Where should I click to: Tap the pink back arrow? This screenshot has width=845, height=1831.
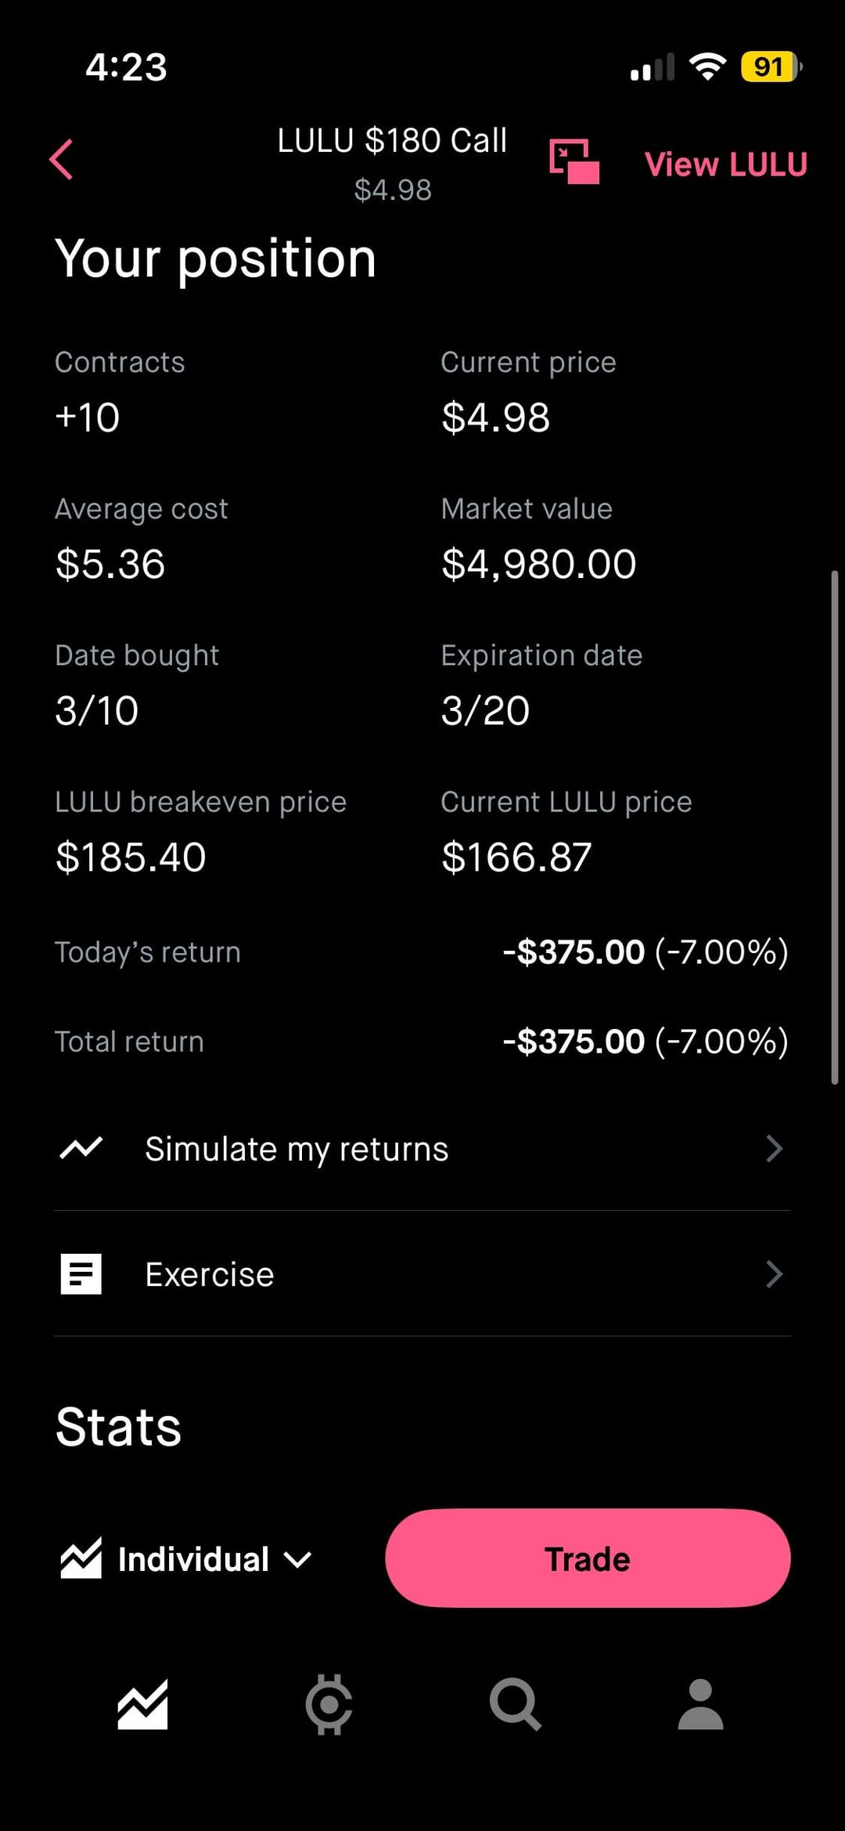tap(62, 160)
